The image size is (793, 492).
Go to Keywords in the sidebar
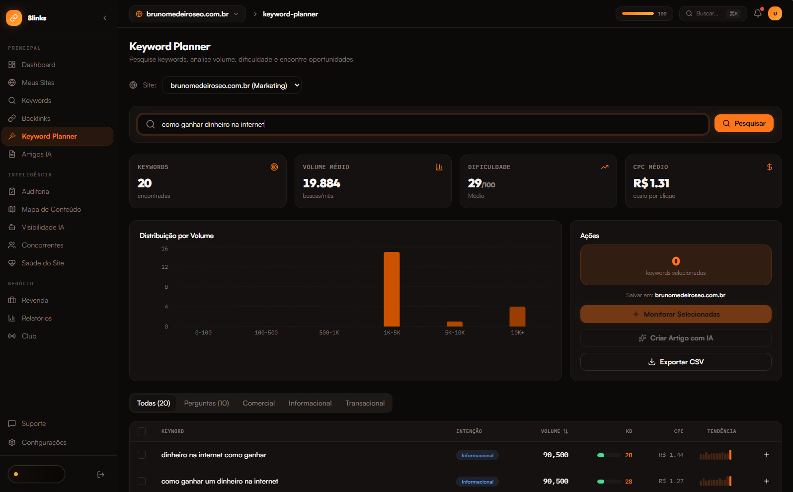point(58,100)
